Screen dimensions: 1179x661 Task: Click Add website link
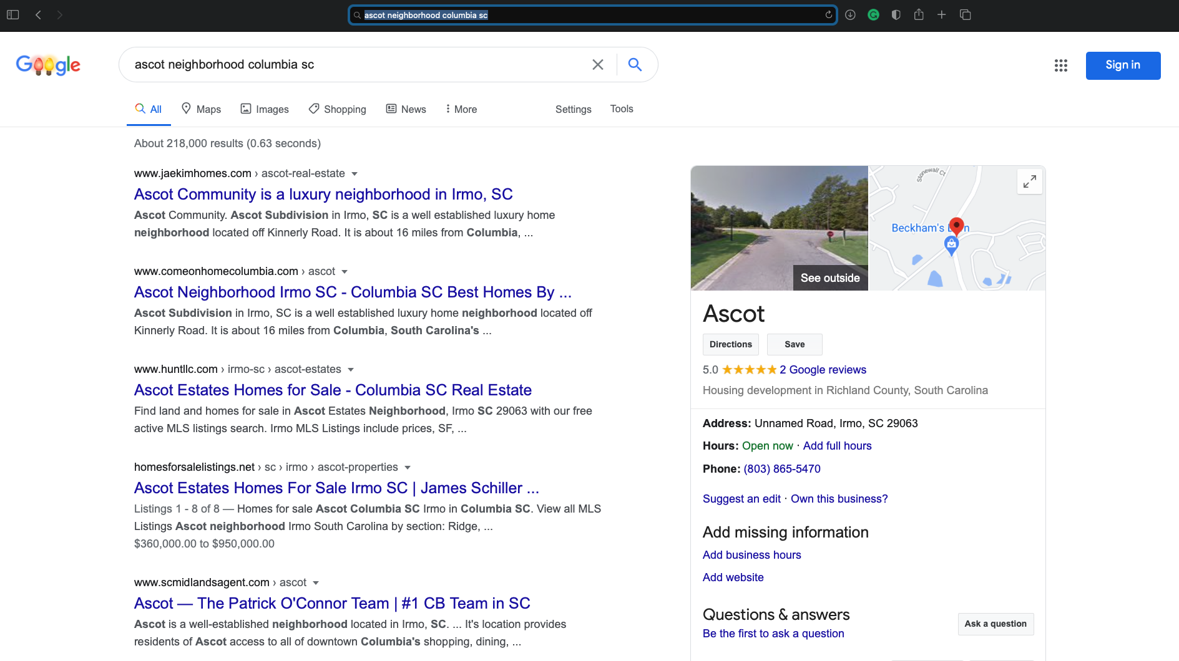click(733, 577)
